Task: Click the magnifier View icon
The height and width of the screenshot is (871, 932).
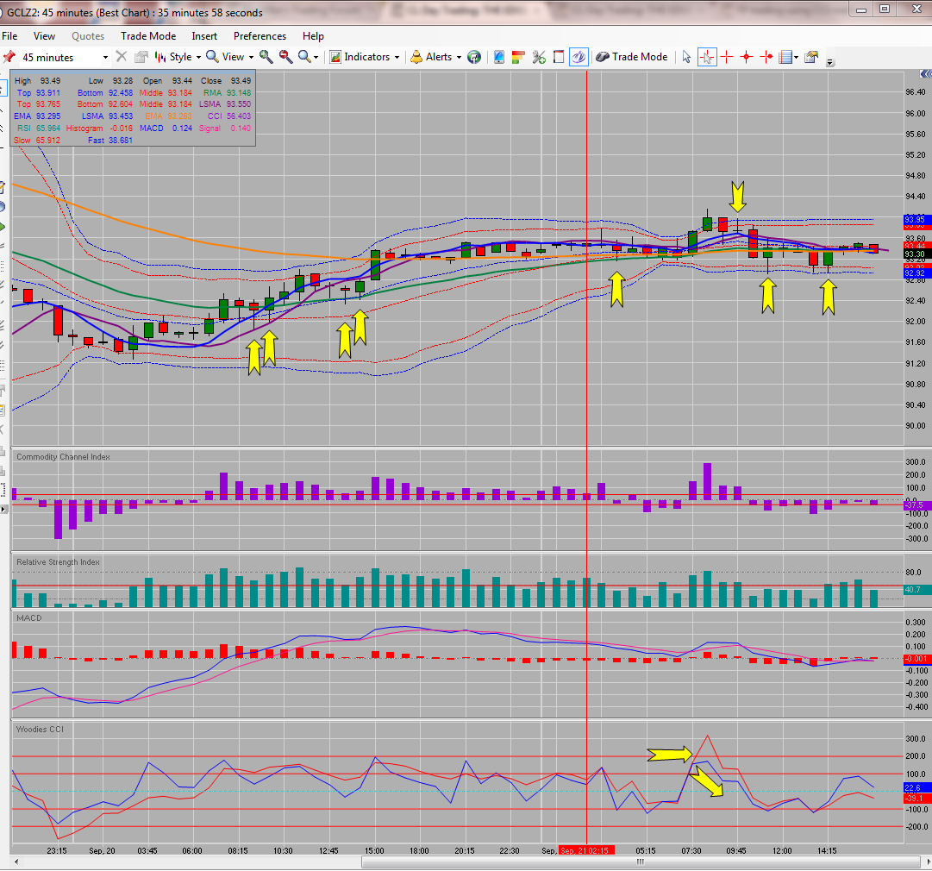Action: point(212,56)
